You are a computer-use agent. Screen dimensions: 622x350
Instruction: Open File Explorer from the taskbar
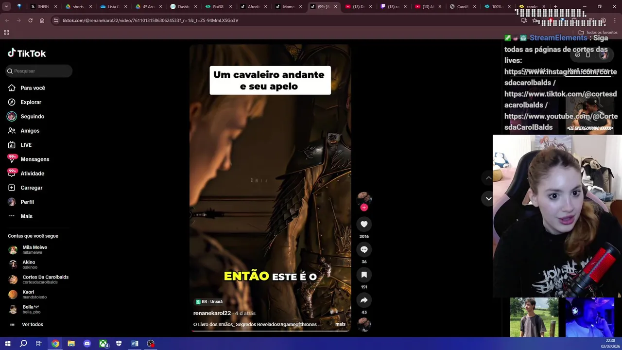click(71, 344)
